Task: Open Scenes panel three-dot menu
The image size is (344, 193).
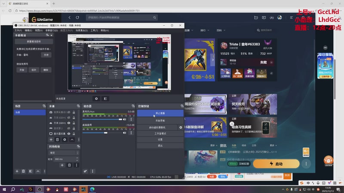Action: tap(45, 171)
